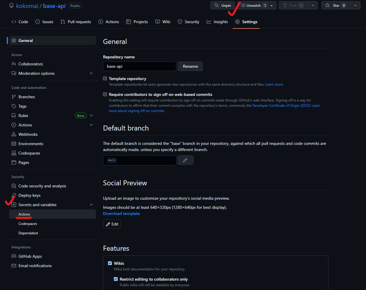Click the mail icon beside Email notifications
The height and width of the screenshot is (290, 366).
(x=14, y=266)
